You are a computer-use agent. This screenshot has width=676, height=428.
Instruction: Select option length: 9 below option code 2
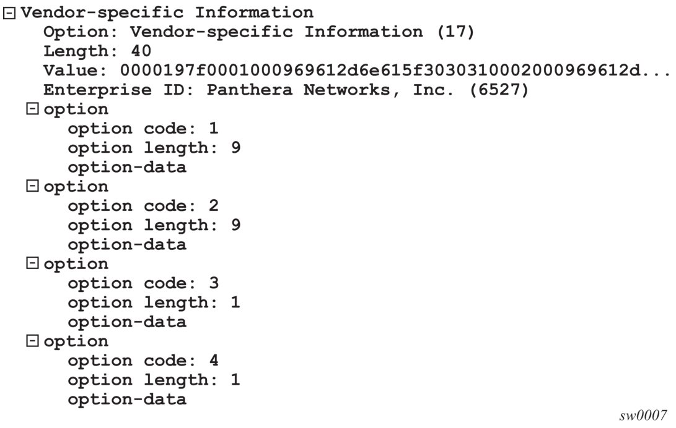click(154, 226)
